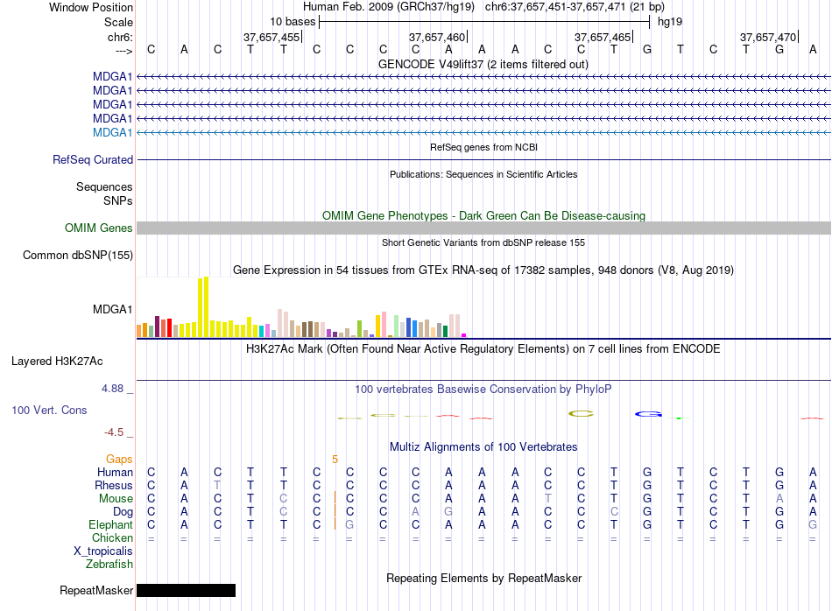Open the light-blue MDGA1 transcript label

pos(112,132)
